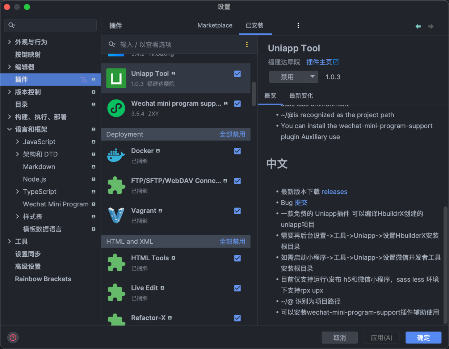Expand the 外观与行为 settings section
The image size is (449, 349).
click(x=9, y=42)
